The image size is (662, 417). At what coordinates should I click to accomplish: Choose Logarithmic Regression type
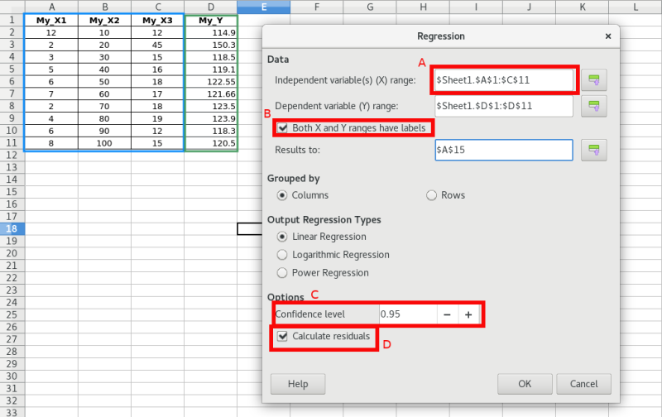coord(284,255)
